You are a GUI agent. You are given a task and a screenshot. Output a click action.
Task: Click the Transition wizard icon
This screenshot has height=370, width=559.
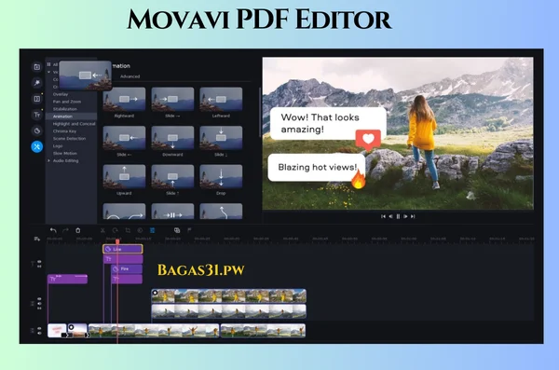[x=177, y=230]
